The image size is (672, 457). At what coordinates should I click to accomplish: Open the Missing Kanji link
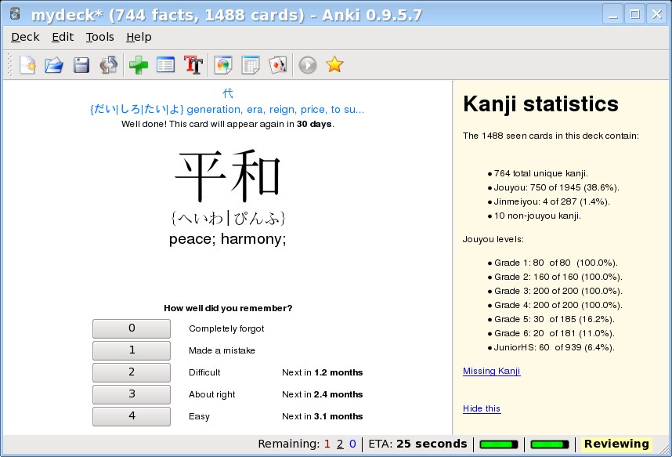pos(491,371)
